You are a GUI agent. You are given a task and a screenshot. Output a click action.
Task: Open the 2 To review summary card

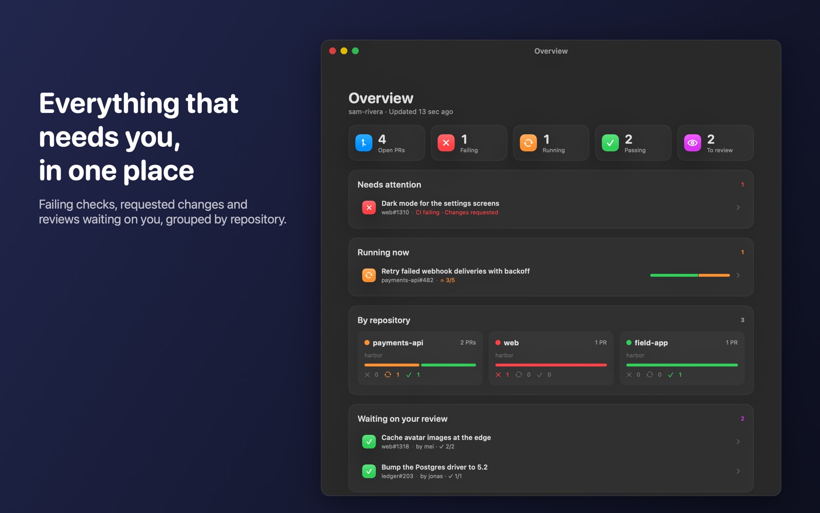point(715,143)
